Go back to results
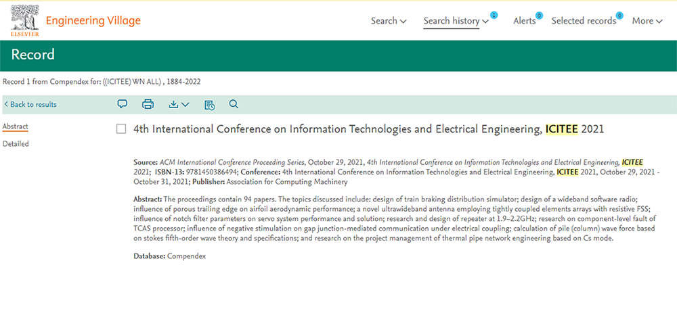 [x=30, y=104]
